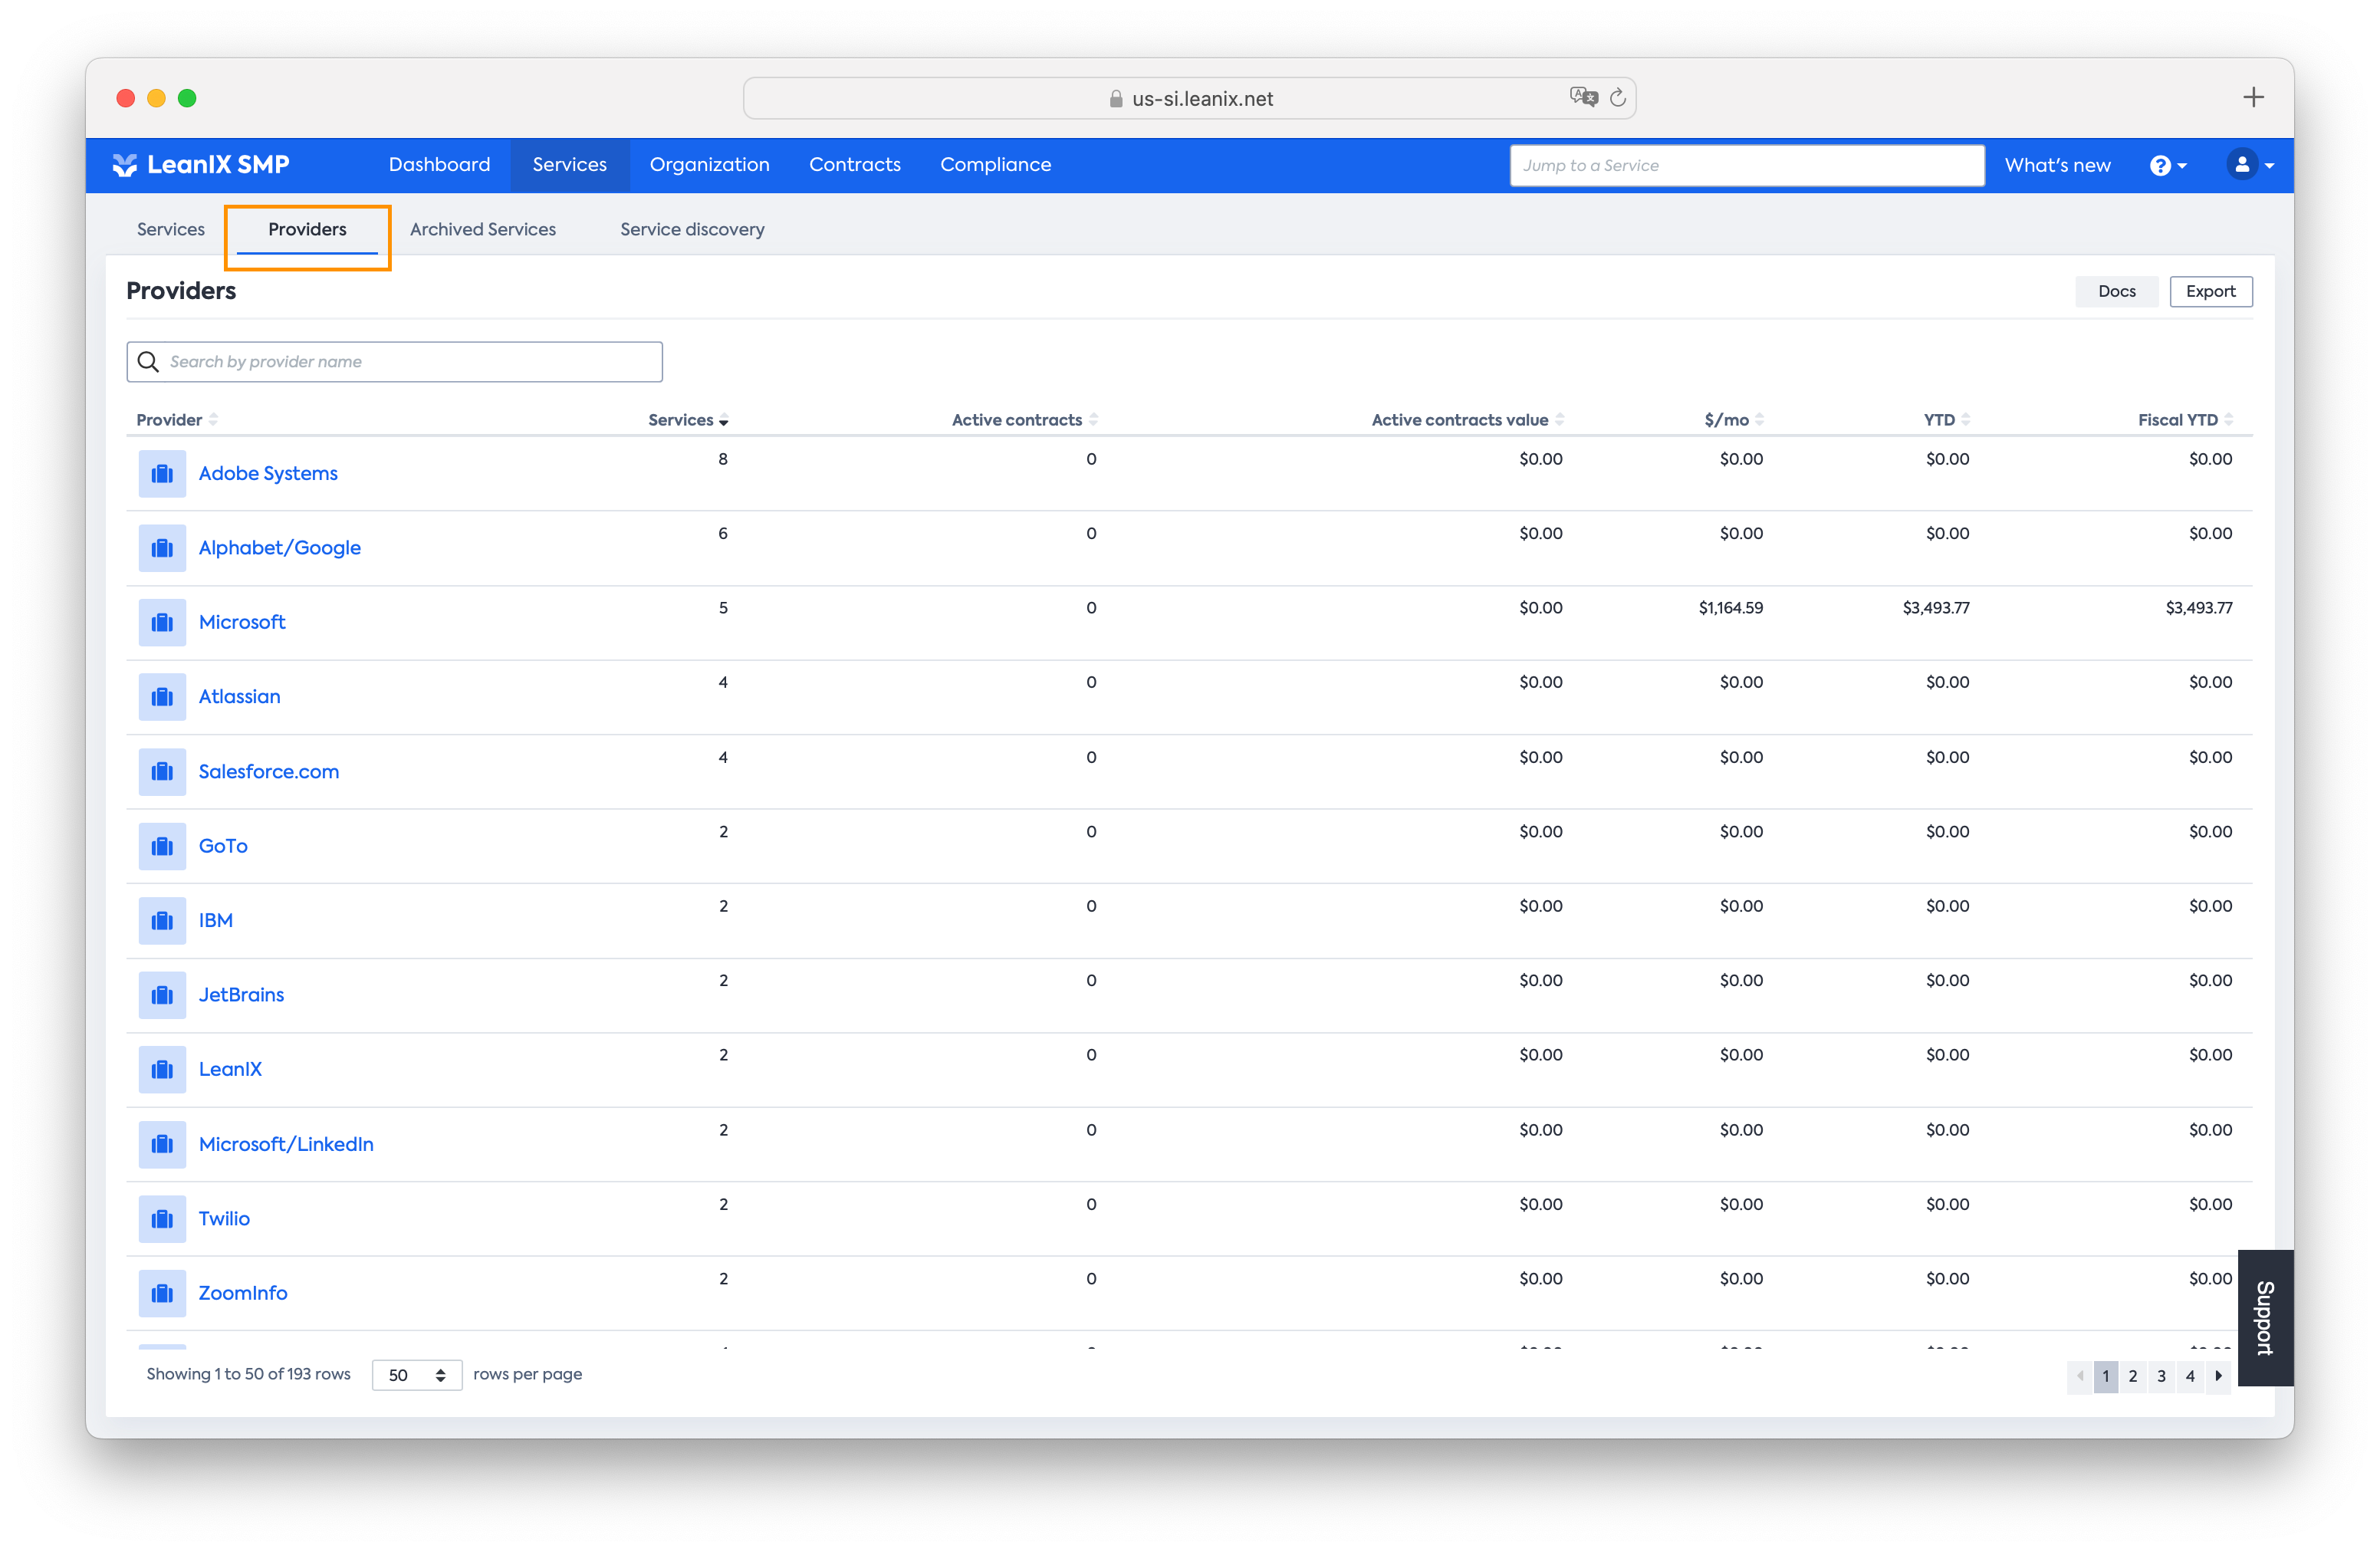The height and width of the screenshot is (1552, 2380).
Task: Switch to the Archived Services tab
Action: 483,229
